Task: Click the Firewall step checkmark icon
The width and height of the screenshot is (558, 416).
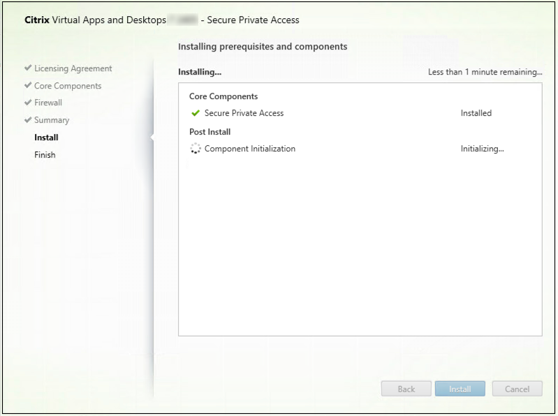Action: tap(28, 103)
